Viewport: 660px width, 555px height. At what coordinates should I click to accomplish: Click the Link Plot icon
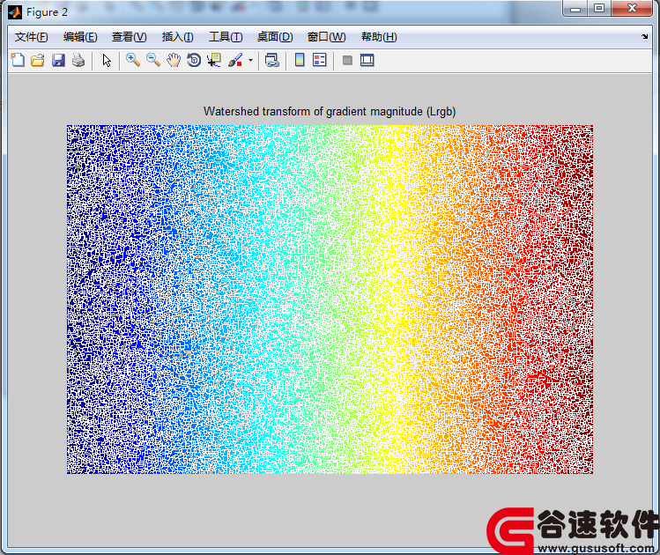(x=272, y=60)
